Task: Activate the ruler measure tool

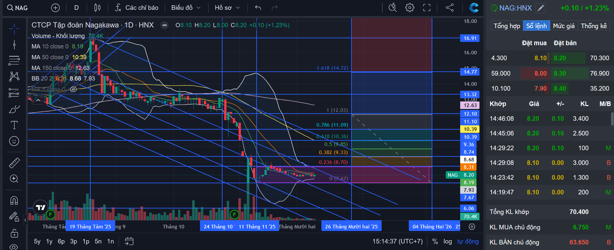Action: click(x=14, y=163)
